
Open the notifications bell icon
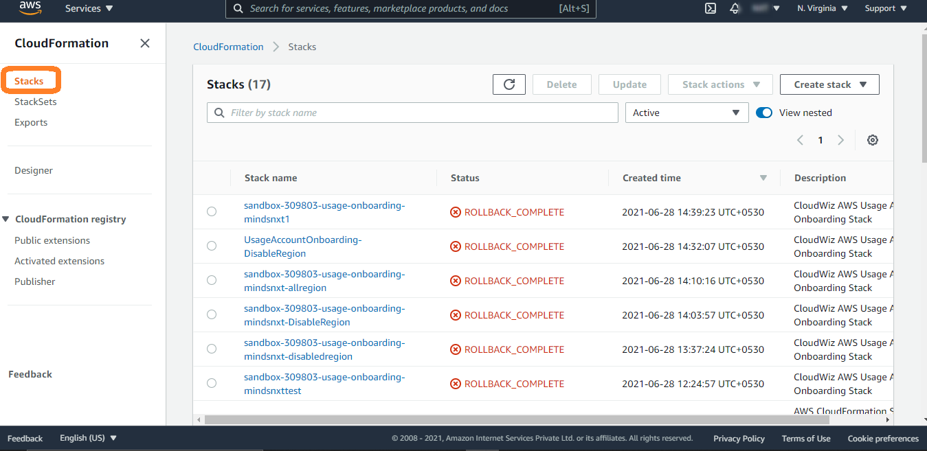click(735, 9)
